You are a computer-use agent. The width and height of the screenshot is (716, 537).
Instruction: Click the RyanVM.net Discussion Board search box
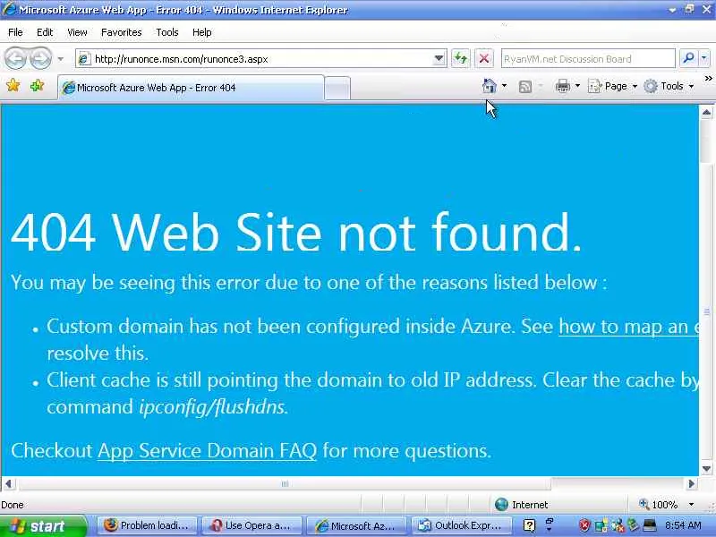click(588, 59)
